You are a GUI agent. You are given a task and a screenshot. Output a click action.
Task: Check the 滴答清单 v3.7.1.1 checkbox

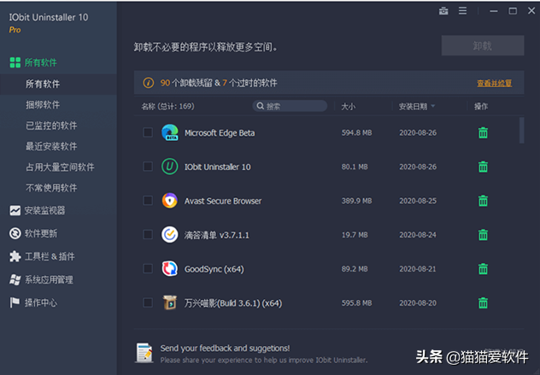pos(148,235)
